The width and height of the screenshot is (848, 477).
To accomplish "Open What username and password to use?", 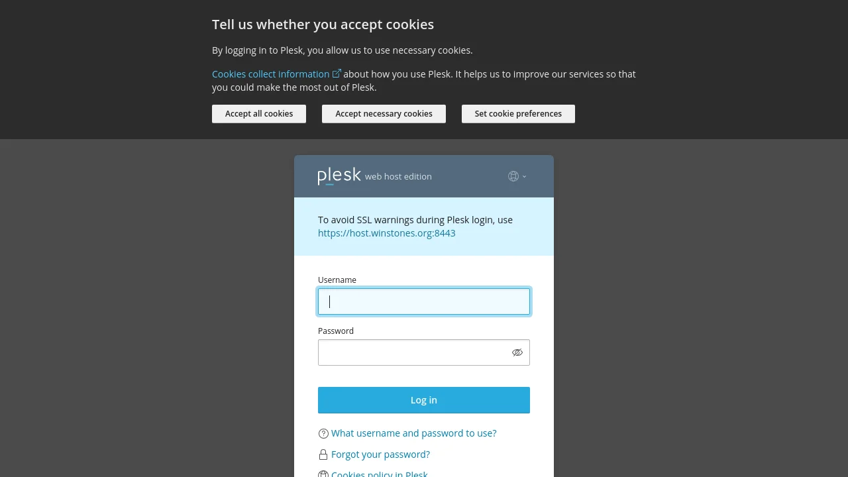I will [413, 433].
